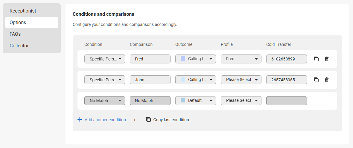Duplicate the Fred condition row
This screenshot has height=148, width=353.
point(316,59)
